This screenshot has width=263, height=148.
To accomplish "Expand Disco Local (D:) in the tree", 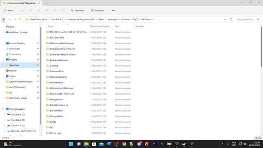I will [5, 120].
